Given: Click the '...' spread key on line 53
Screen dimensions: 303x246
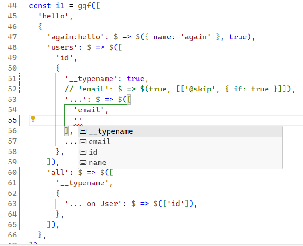Looking at the screenshot, I should click(x=76, y=100).
